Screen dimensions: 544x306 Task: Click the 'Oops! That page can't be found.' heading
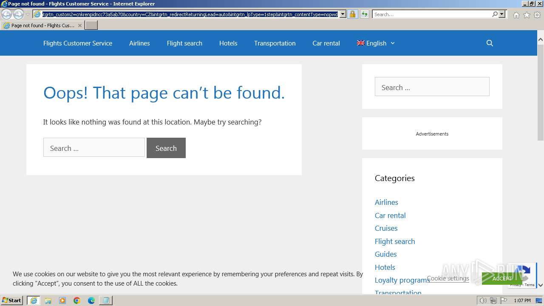pos(164,93)
